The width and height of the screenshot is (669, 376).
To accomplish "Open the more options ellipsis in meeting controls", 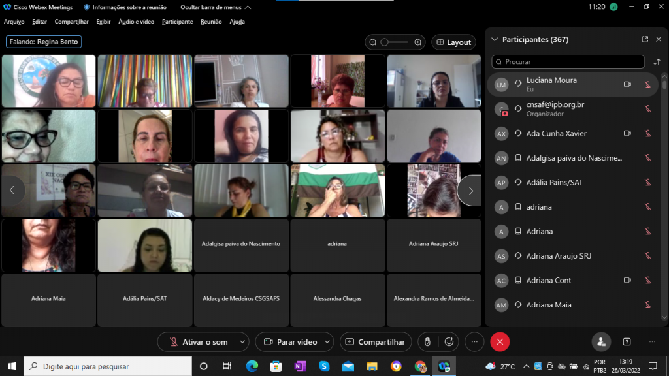I will coord(475,341).
